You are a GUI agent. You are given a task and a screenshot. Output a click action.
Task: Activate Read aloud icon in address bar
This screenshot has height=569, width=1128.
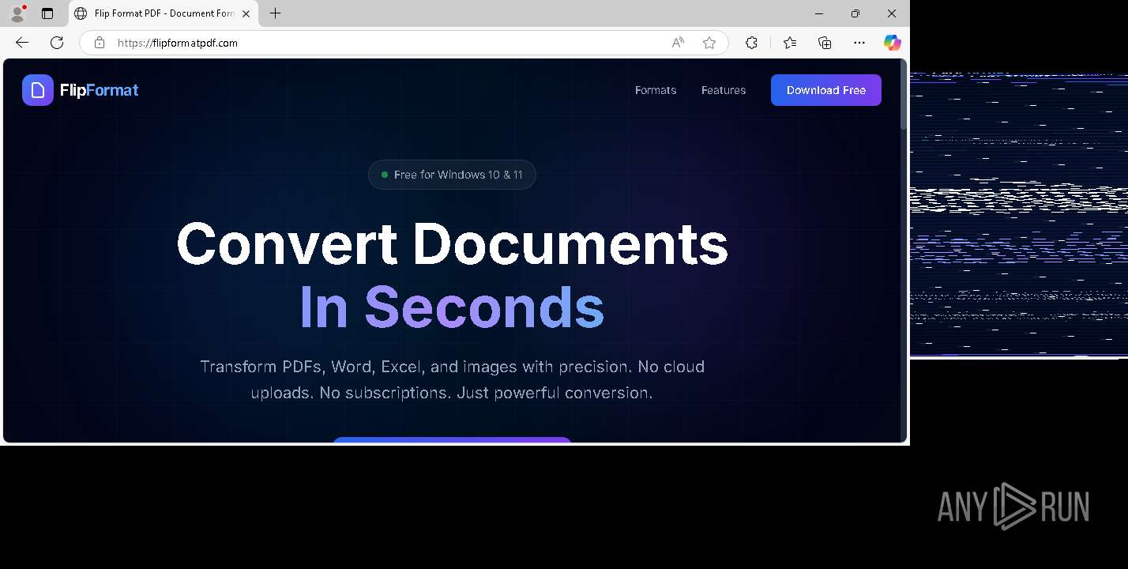pos(678,43)
